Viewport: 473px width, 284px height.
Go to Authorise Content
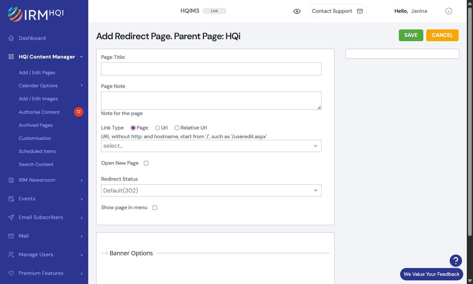39,112
